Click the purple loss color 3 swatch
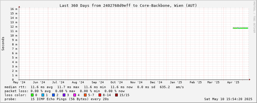Viewport: 257px width, 103px height. tap(64, 95)
